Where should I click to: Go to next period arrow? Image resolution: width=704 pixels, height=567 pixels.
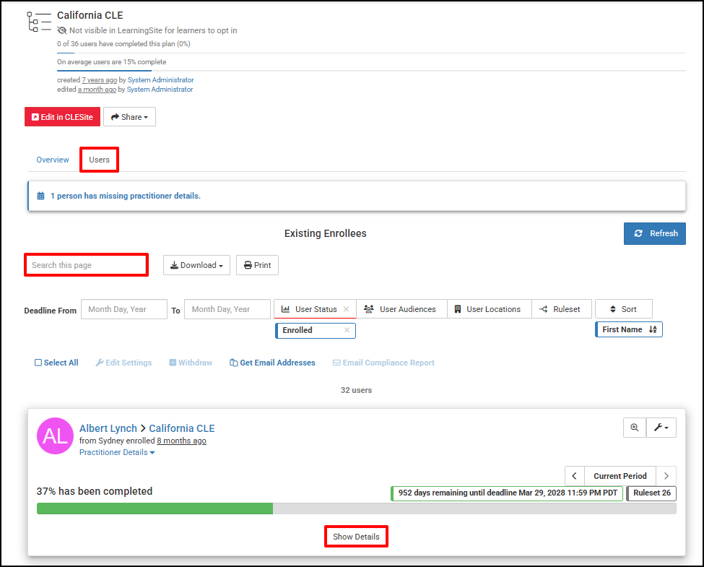(x=666, y=476)
